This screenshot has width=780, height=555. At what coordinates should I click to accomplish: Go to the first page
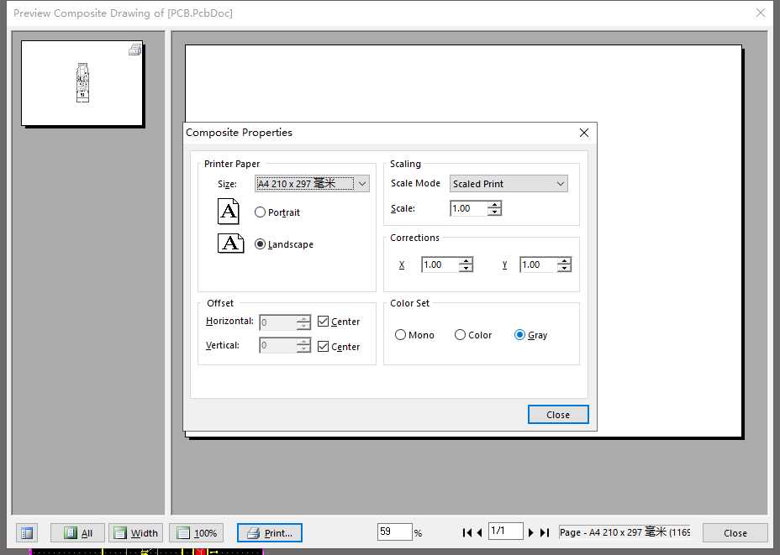466,532
